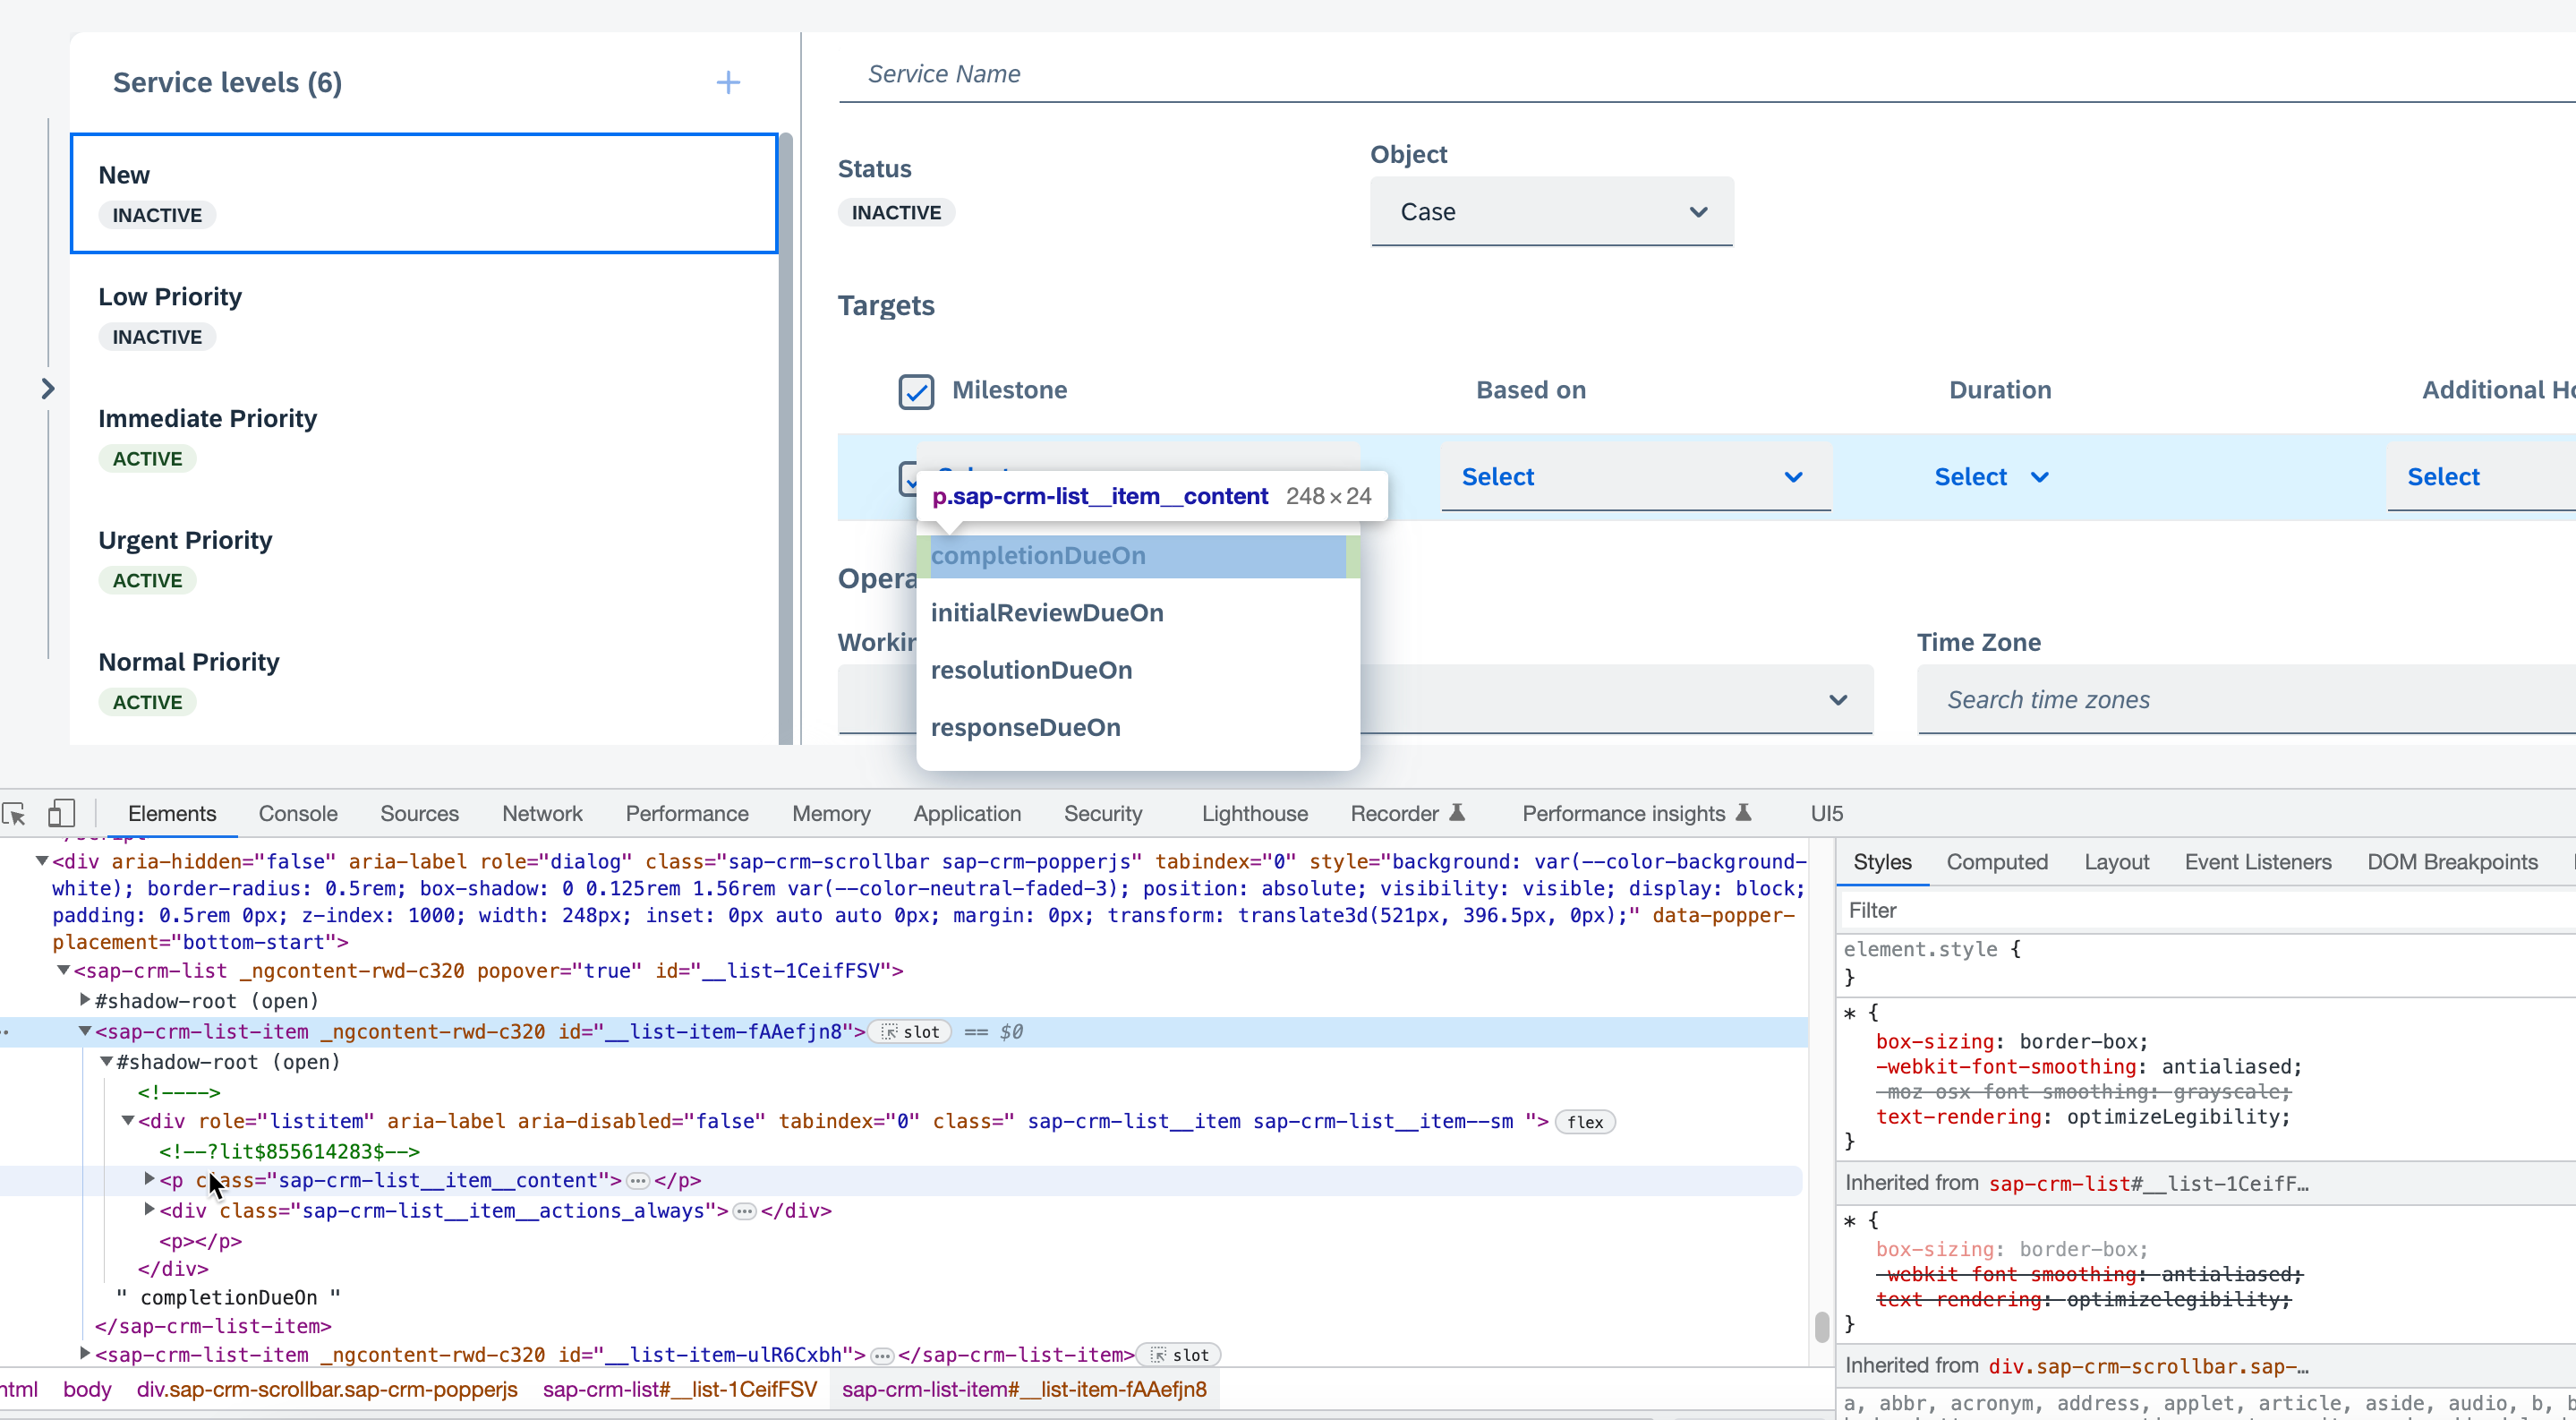Switch to the Computed styles pane
The image size is (2576, 1420).
pos(1996,862)
